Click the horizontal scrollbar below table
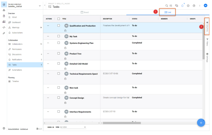This screenshot has height=135, width=212. [x=122, y=123]
